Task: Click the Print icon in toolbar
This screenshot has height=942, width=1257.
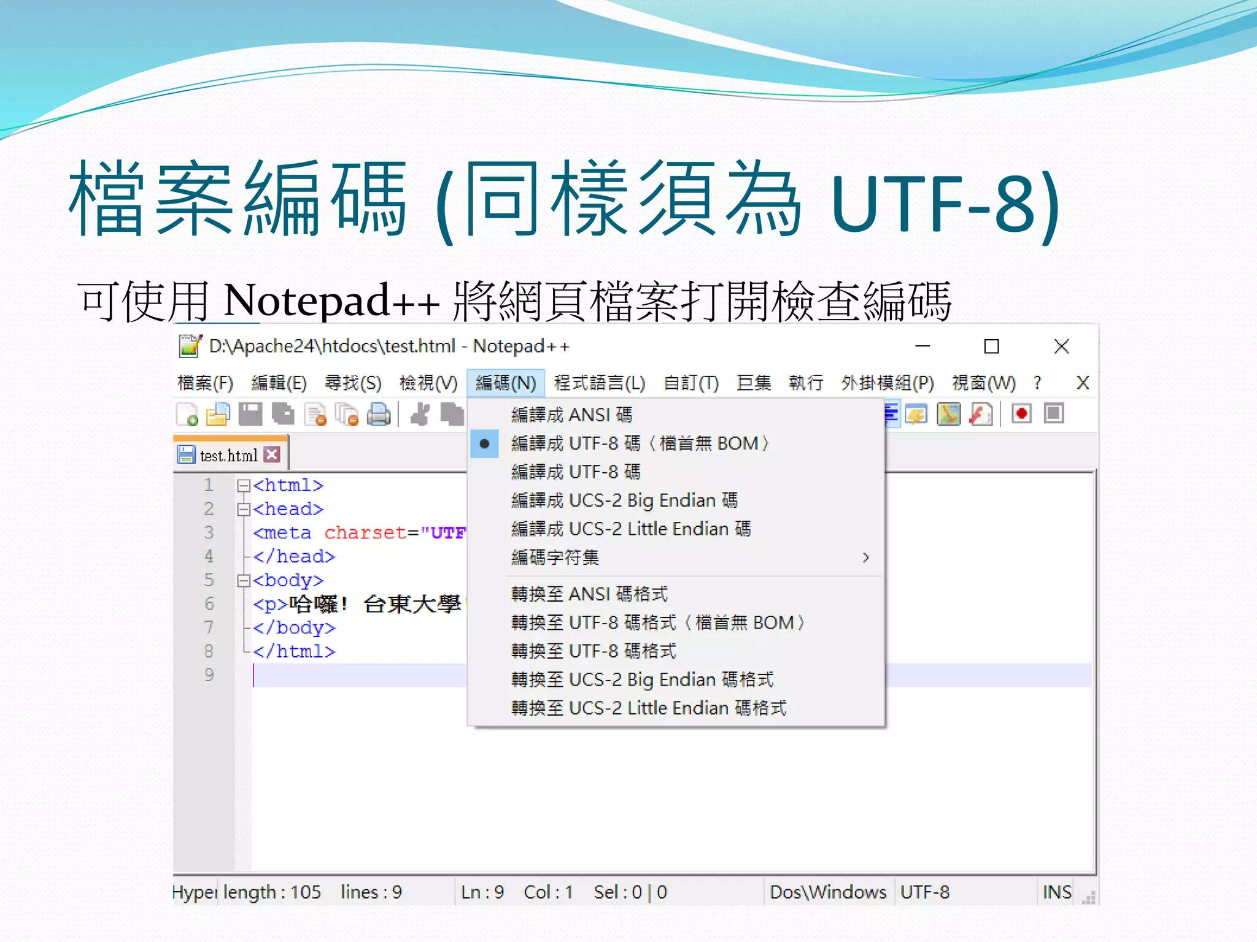Action: click(x=379, y=415)
